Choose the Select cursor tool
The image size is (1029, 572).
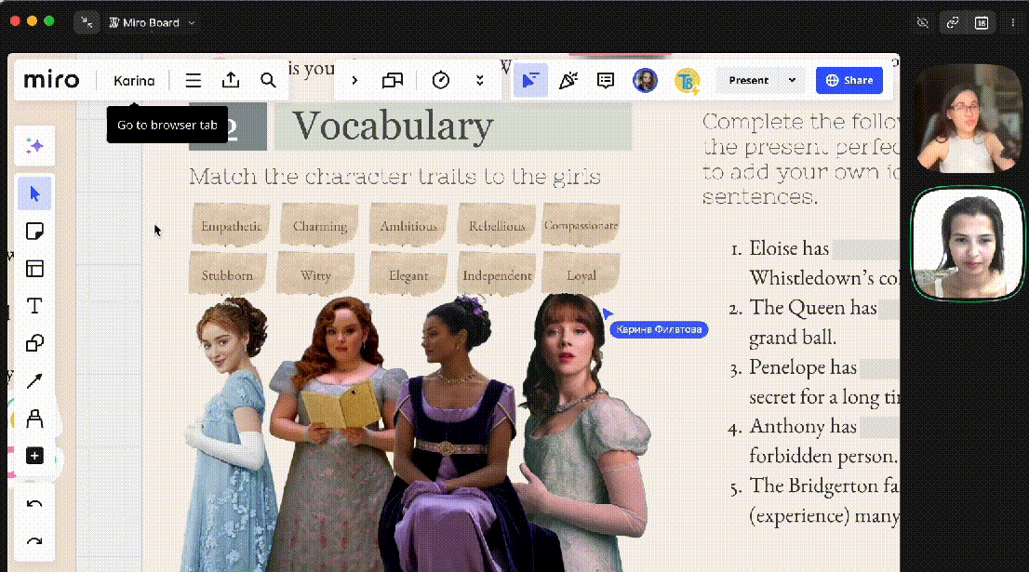click(x=34, y=194)
